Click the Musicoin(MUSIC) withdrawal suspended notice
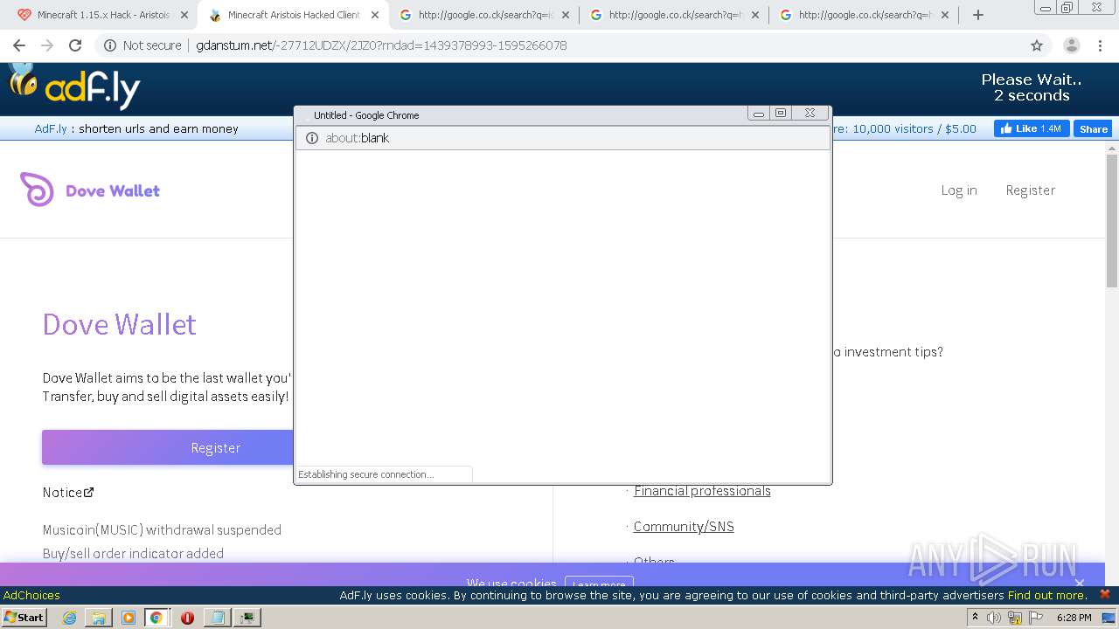Viewport: 1119px width, 629px height. pyautogui.click(x=162, y=529)
